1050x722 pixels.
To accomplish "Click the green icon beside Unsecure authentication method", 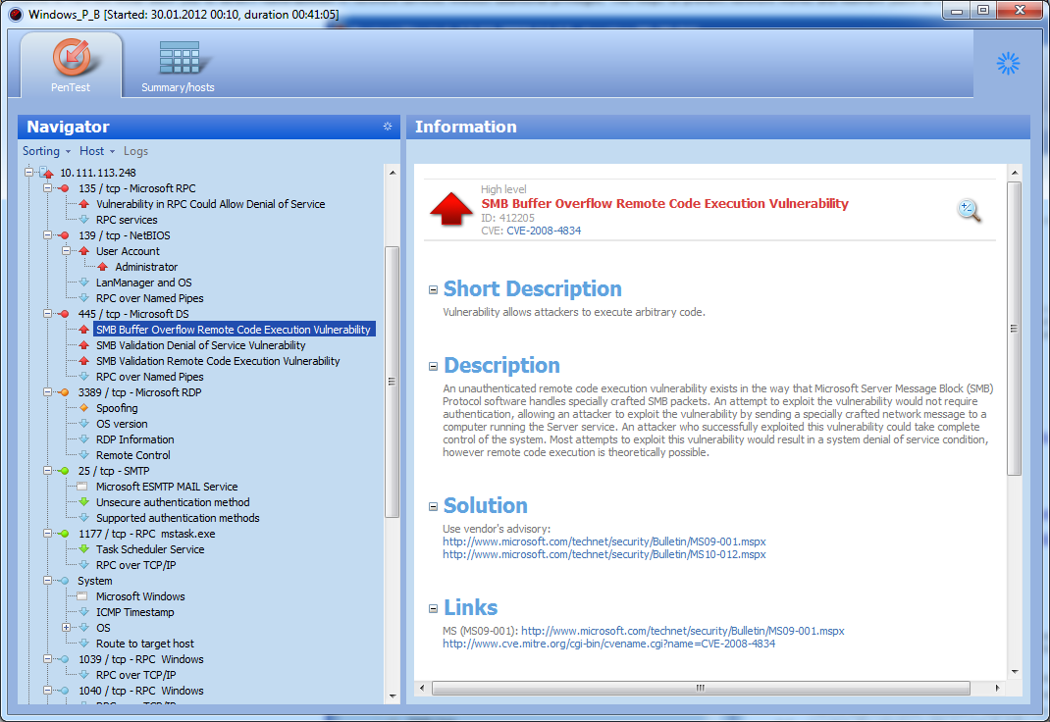I will coord(81,502).
